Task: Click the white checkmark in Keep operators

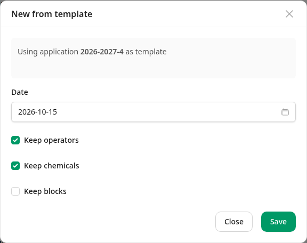Action: click(x=15, y=140)
